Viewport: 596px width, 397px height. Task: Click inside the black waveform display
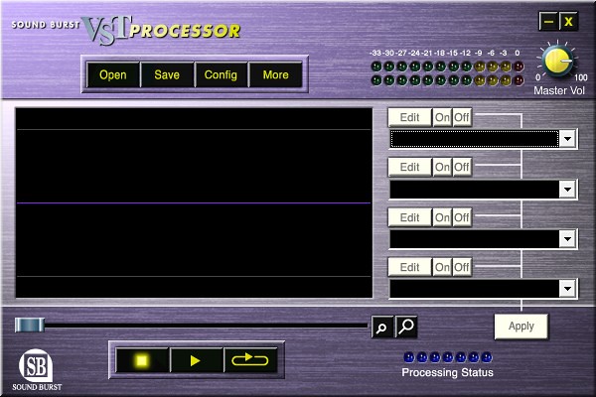(194, 202)
